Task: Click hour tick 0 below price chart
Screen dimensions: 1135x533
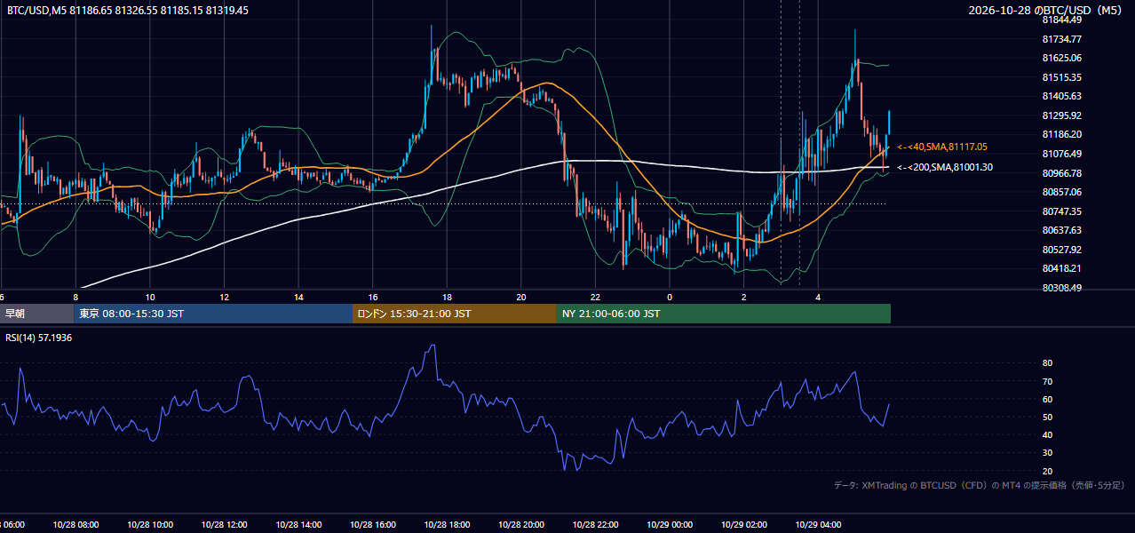Action: [x=670, y=297]
